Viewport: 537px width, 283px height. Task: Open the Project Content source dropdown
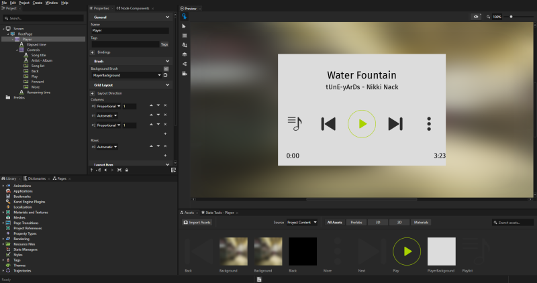[x=302, y=222]
